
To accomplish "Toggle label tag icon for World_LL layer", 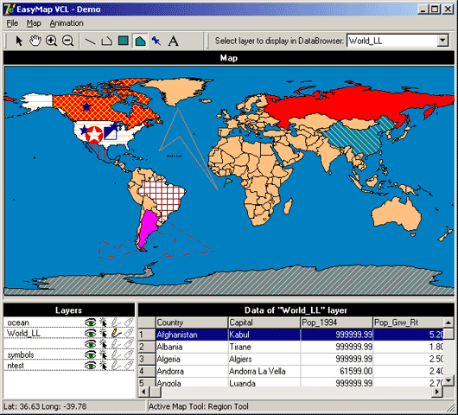I will [x=129, y=333].
